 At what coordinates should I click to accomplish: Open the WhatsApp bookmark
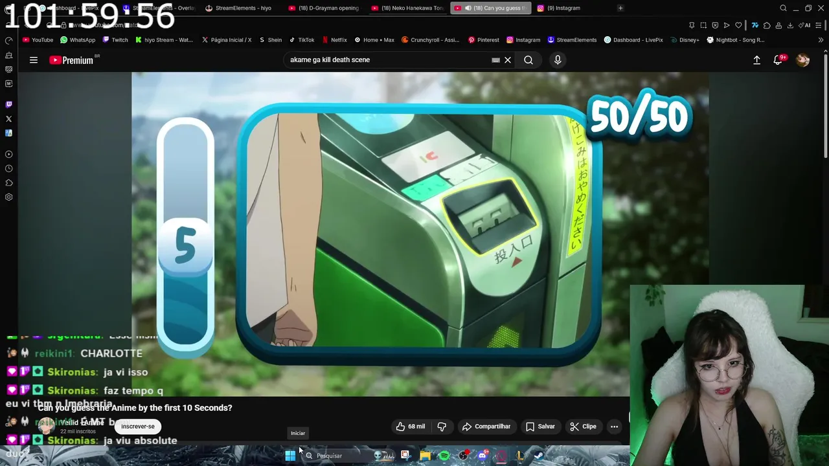(x=78, y=40)
